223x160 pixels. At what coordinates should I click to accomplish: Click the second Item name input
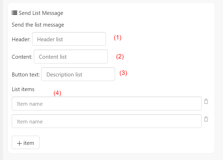click(107, 121)
